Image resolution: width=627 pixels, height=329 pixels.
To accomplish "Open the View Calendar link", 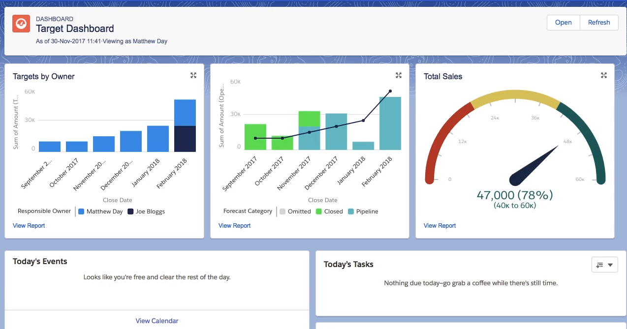I will [157, 321].
